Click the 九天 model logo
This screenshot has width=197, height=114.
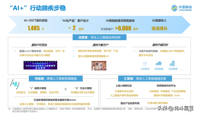[15, 84]
